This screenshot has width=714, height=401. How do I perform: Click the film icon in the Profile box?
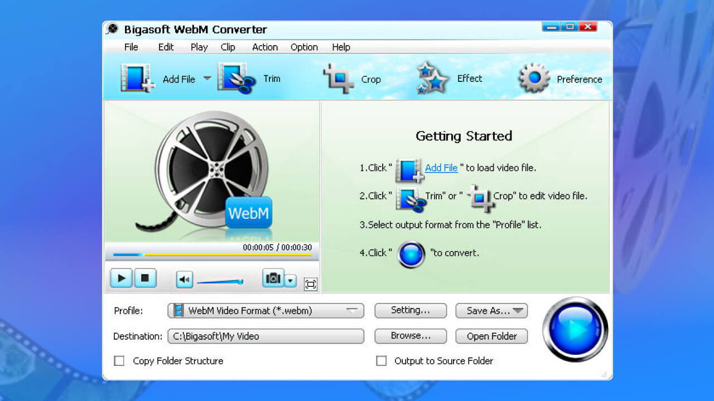point(178,310)
